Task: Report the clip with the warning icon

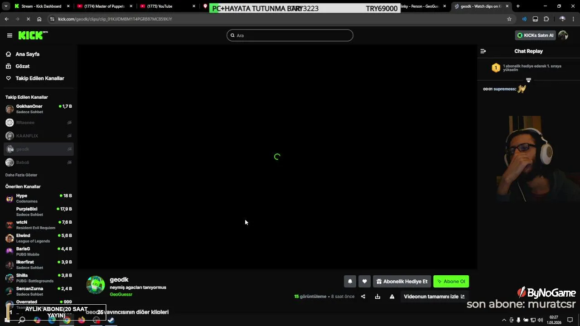Action: pyautogui.click(x=392, y=297)
